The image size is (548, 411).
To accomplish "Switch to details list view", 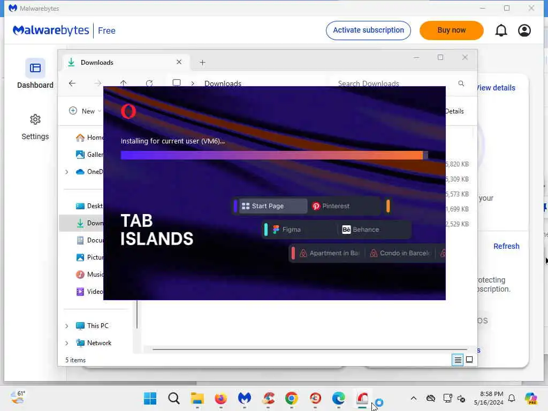I will pyautogui.click(x=458, y=360).
